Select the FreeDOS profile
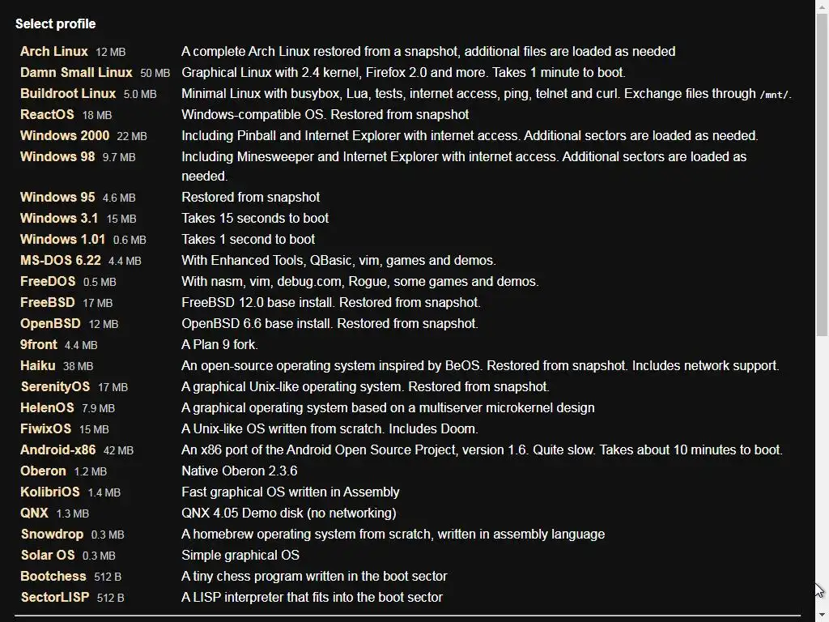The image size is (829, 622). [48, 281]
